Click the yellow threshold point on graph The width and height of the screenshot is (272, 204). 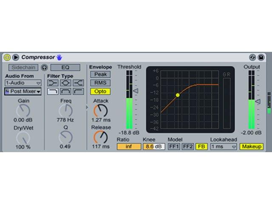(x=178, y=95)
